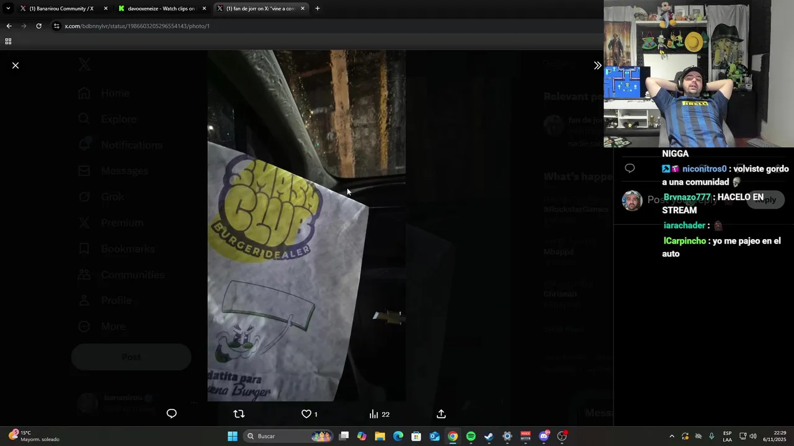The image size is (794, 446).
Task: Close the fan de jorr browser tab
Action: click(x=303, y=9)
